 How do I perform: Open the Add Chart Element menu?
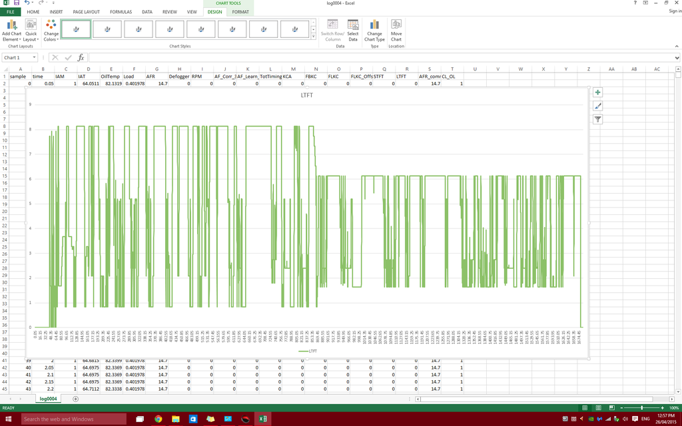click(x=11, y=30)
